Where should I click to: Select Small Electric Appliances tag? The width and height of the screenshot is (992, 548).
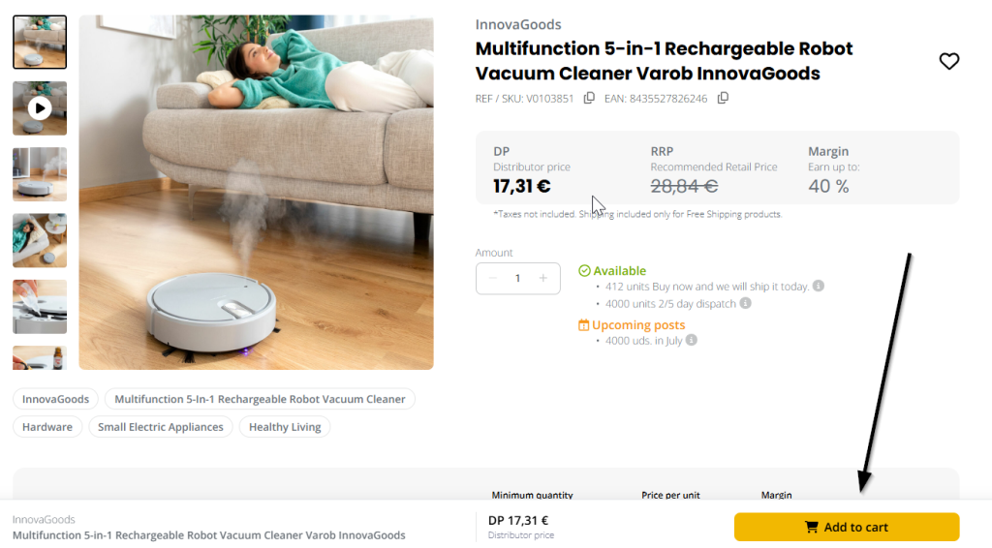[160, 427]
